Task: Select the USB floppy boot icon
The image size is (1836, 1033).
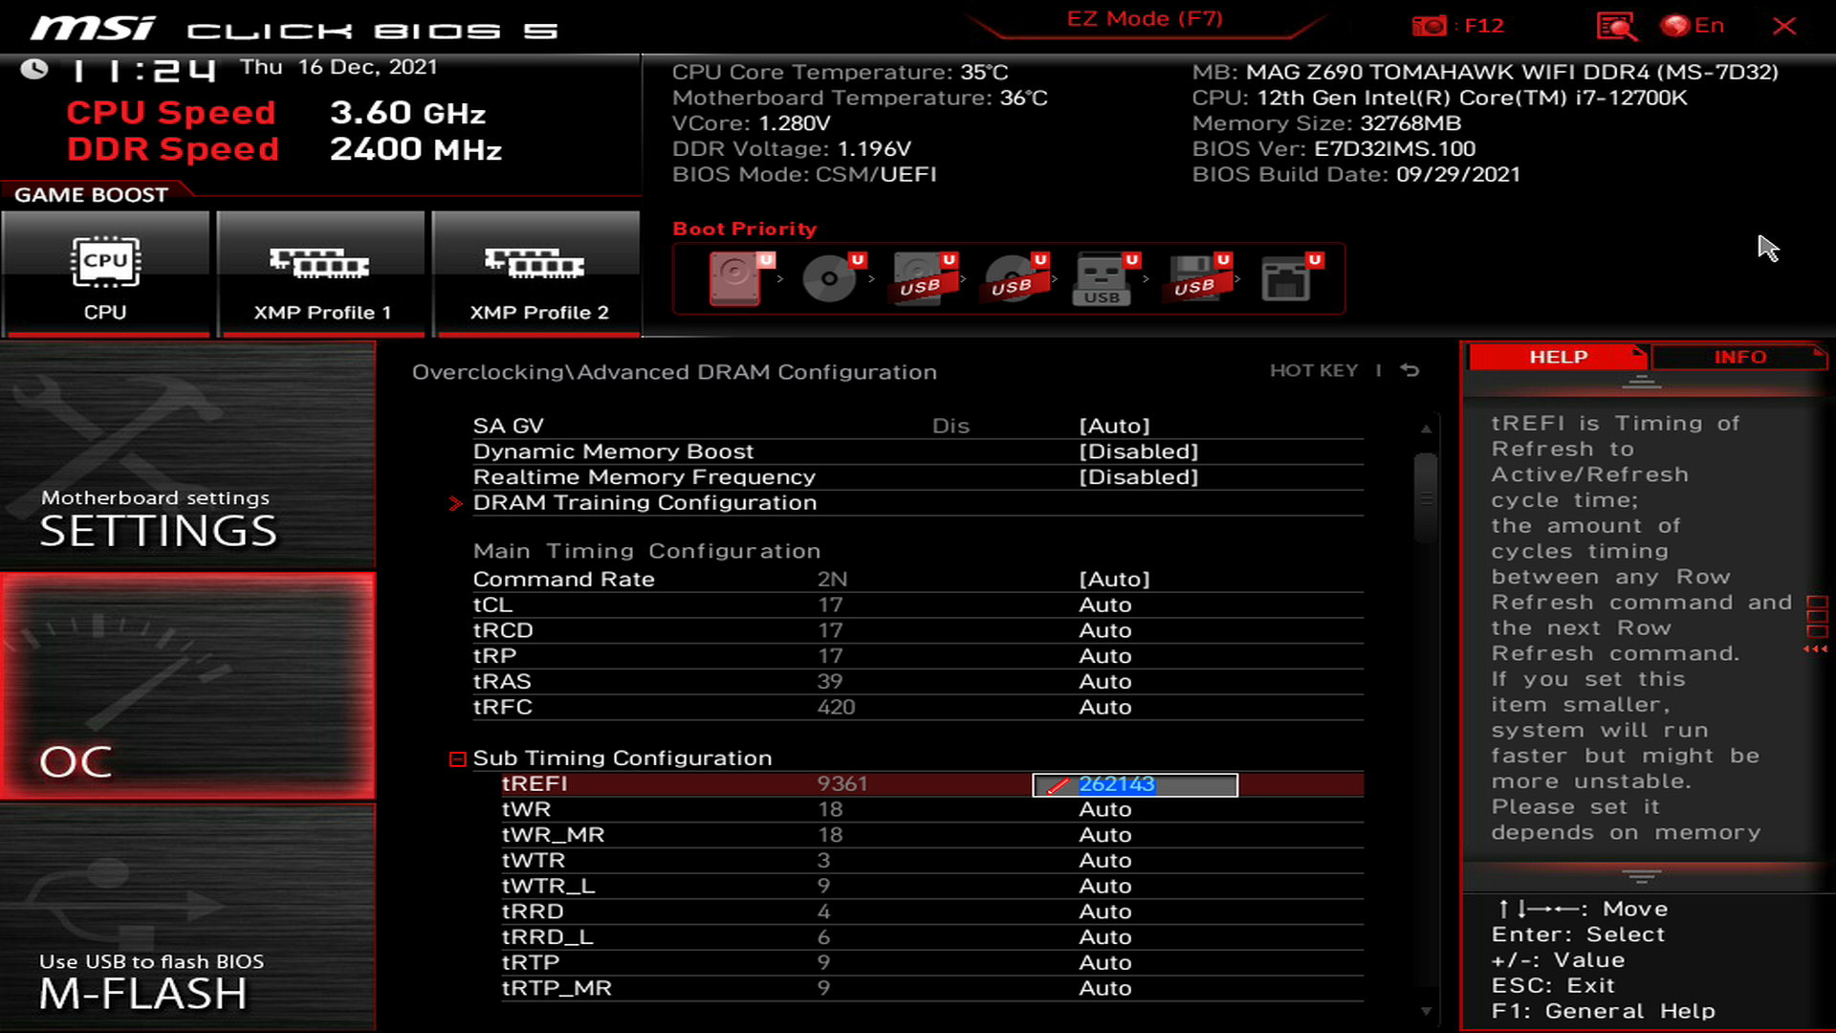Action: (1197, 278)
